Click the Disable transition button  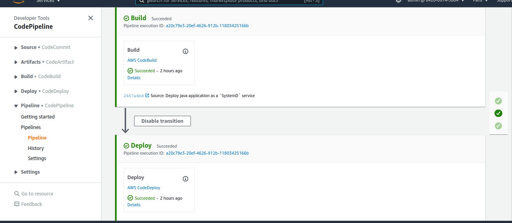(x=162, y=121)
